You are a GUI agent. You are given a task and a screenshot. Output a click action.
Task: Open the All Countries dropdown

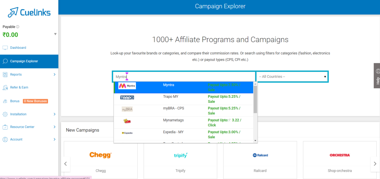pos(292,77)
